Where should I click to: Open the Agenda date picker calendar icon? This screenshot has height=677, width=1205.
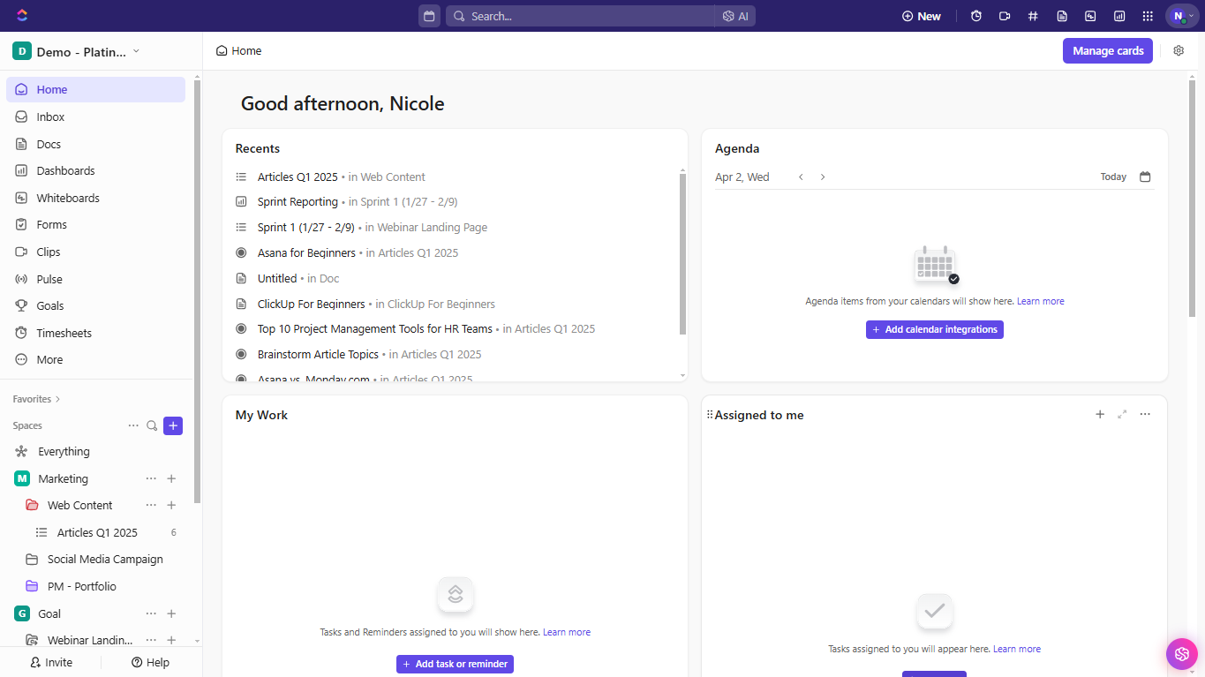(x=1145, y=177)
